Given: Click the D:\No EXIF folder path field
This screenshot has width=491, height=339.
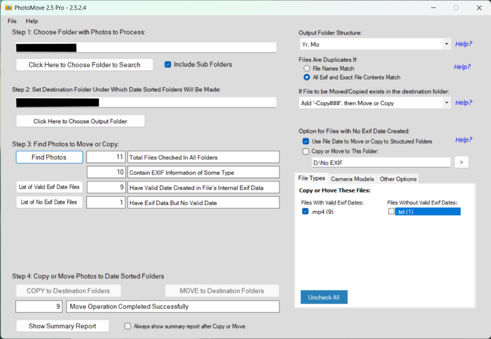Looking at the screenshot, I should click(x=381, y=163).
